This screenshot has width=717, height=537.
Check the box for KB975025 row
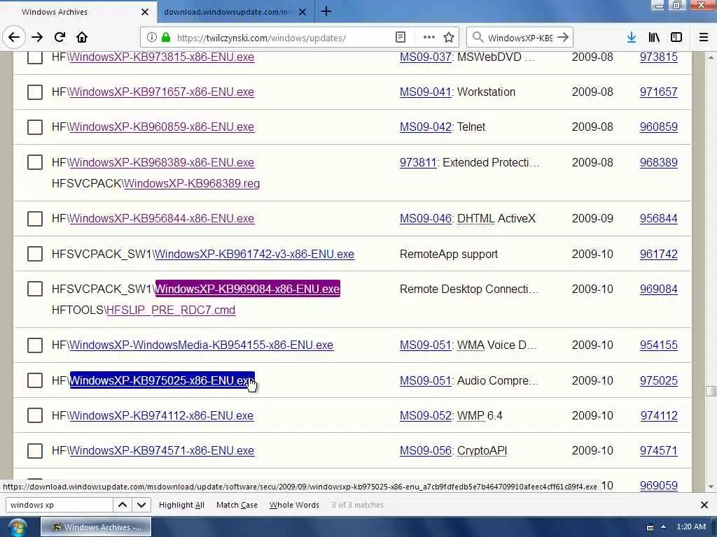35,380
